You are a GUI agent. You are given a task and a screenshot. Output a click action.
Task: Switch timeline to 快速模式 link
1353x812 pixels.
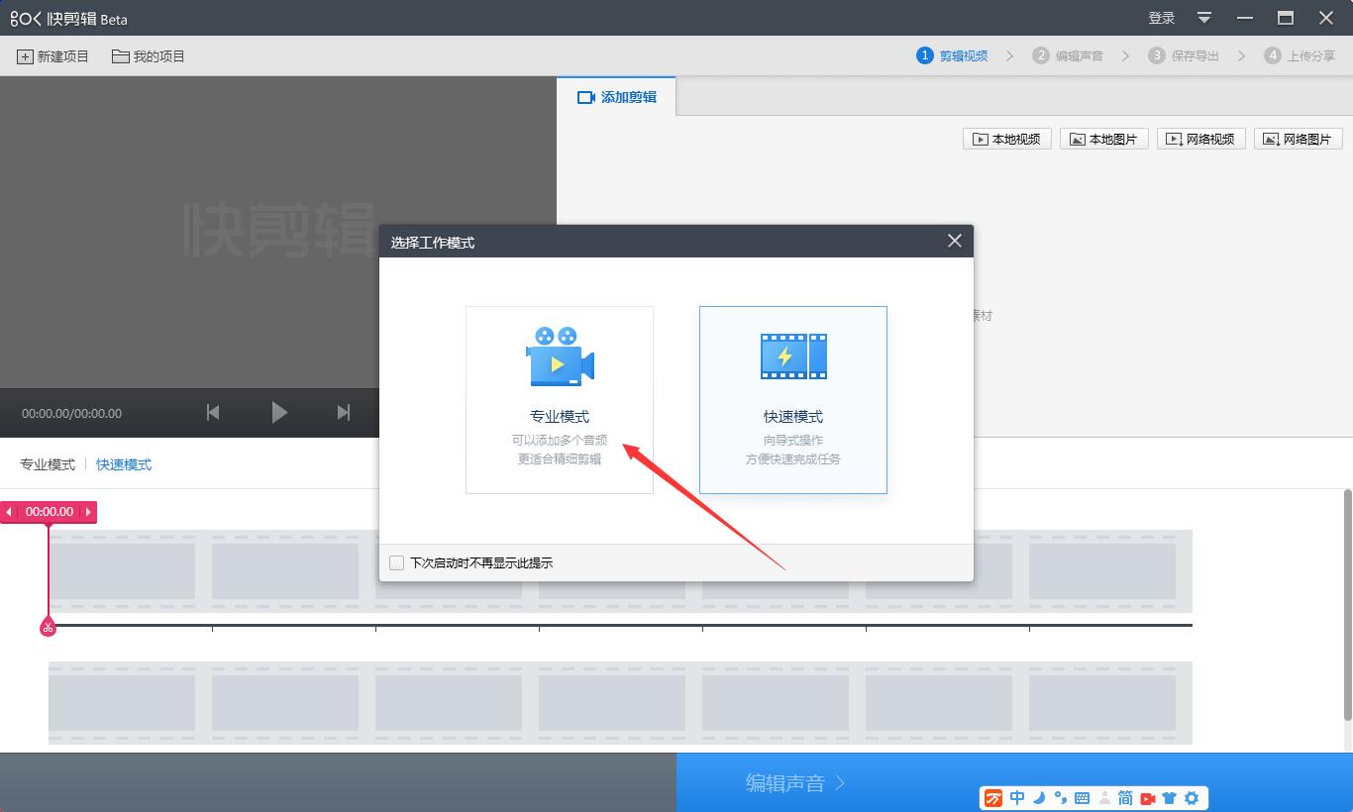[124, 464]
